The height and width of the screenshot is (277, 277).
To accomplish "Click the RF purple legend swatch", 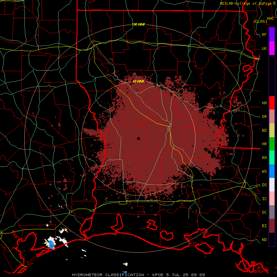I will click(272, 34).
